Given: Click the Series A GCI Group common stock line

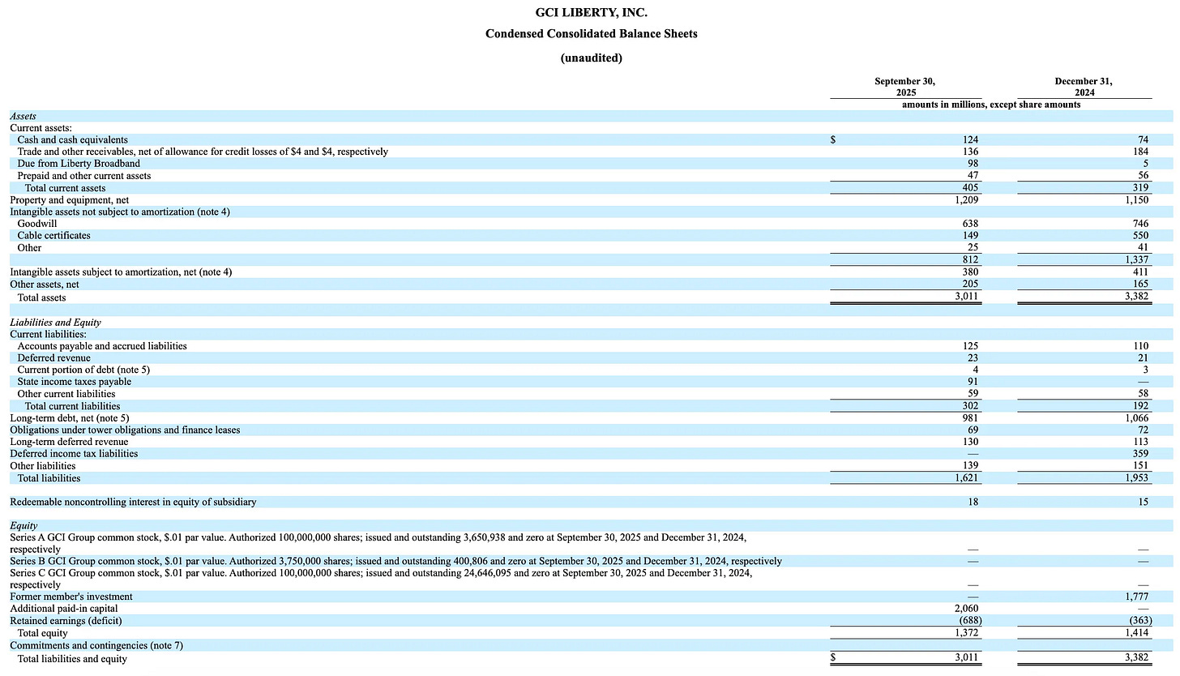Looking at the screenshot, I should tap(378, 543).
